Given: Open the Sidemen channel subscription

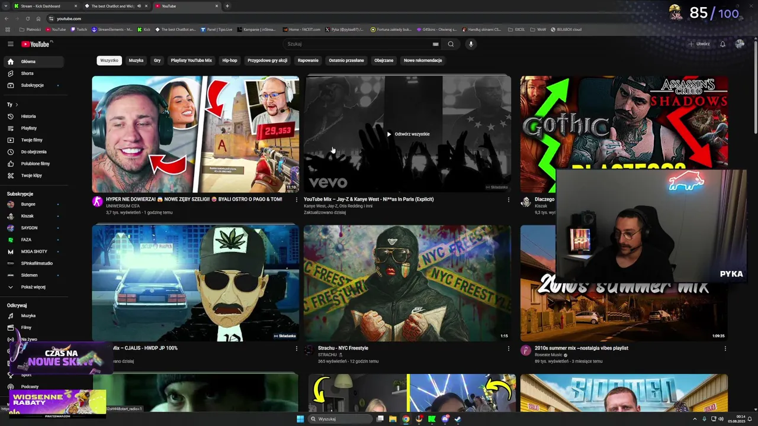Looking at the screenshot, I should tap(33, 275).
